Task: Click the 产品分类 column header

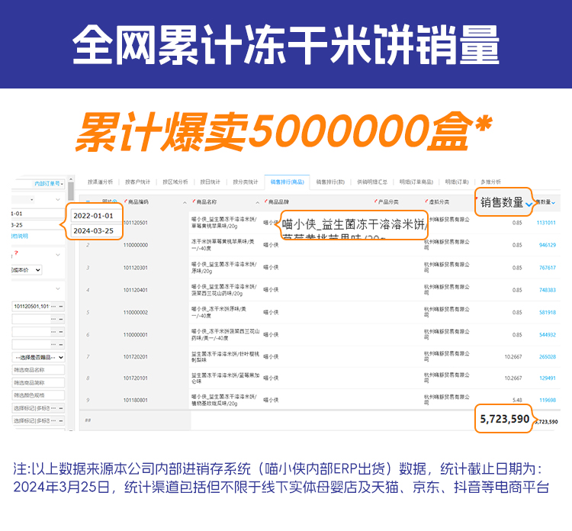Action: (x=387, y=202)
